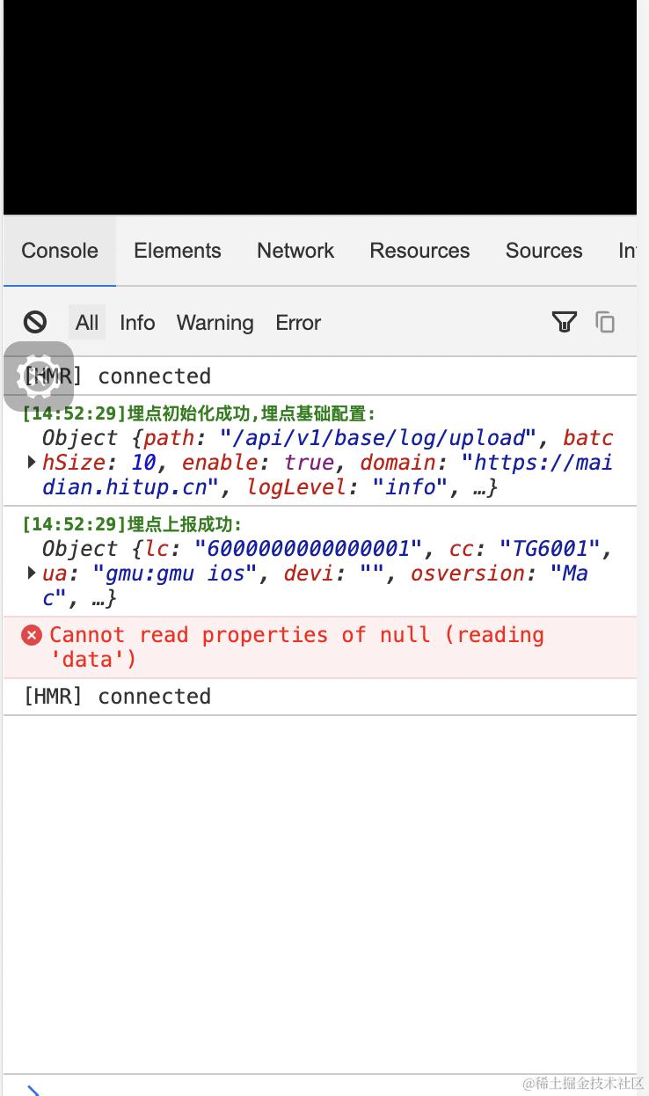649x1096 pixels.
Task: Clear console with the ban icon
Action: click(35, 322)
